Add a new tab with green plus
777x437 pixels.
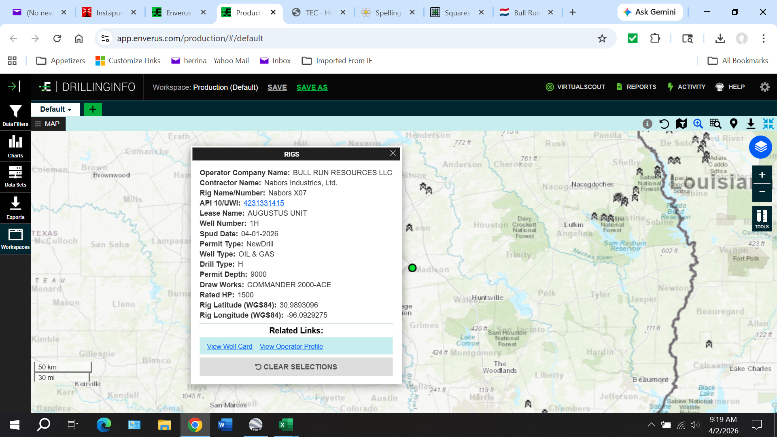[93, 109]
